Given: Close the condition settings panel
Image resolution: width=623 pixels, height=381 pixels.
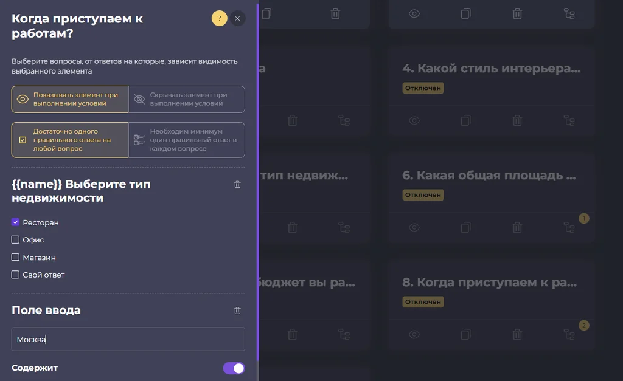Looking at the screenshot, I should pyautogui.click(x=238, y=18).
